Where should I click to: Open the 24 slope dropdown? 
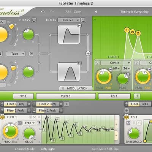[x=126, y=68]
